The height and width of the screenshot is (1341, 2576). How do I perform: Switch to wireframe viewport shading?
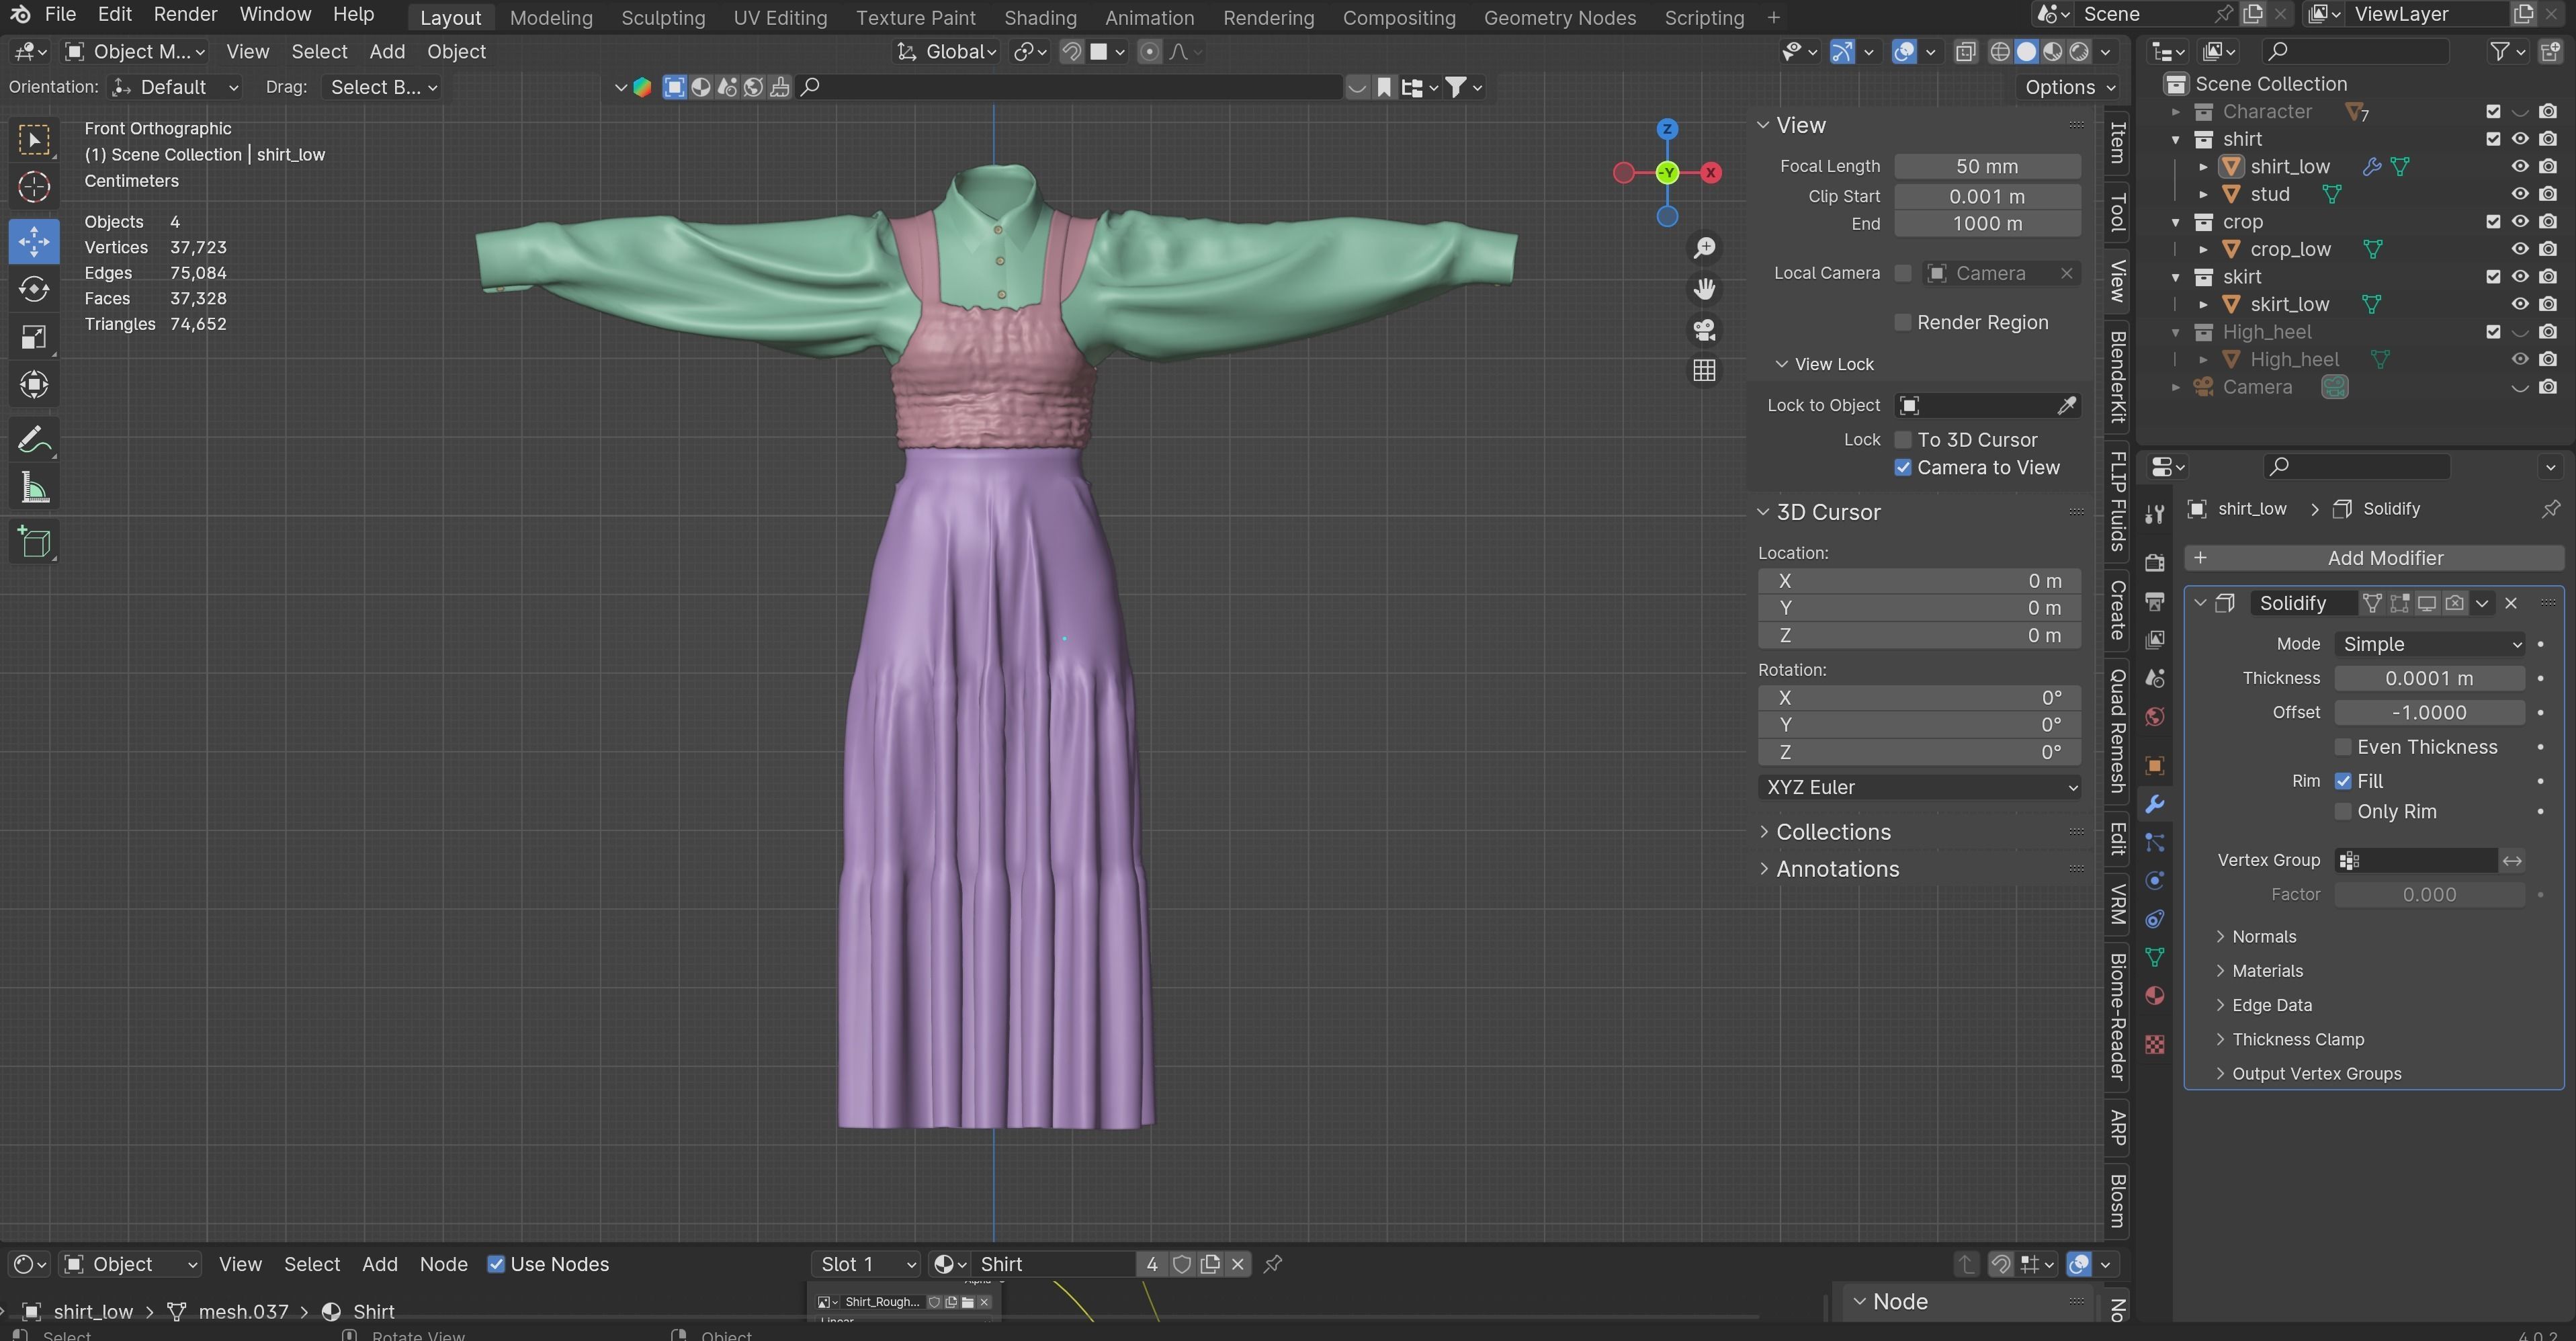pyautogui.click(x=2000, y=52)
